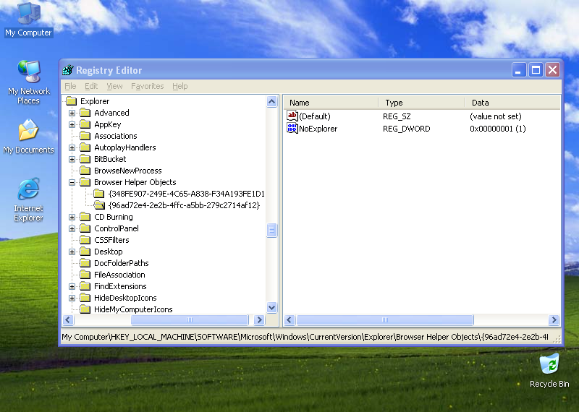The image size is (579, 412).
Task: Expand the Advanced key
Action: pos(72,113)
